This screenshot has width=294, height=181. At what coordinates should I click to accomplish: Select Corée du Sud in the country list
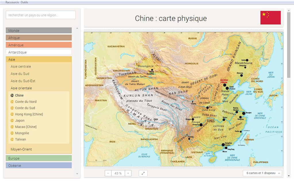[25, 108]
